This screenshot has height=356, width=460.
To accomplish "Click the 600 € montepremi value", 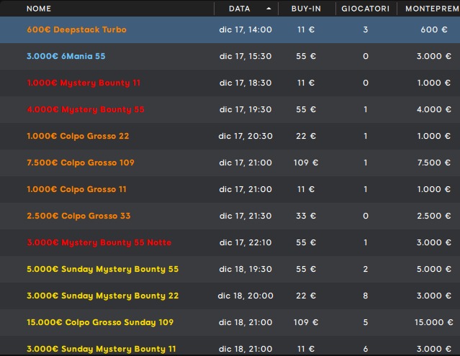I will click(x=434, y=29).
